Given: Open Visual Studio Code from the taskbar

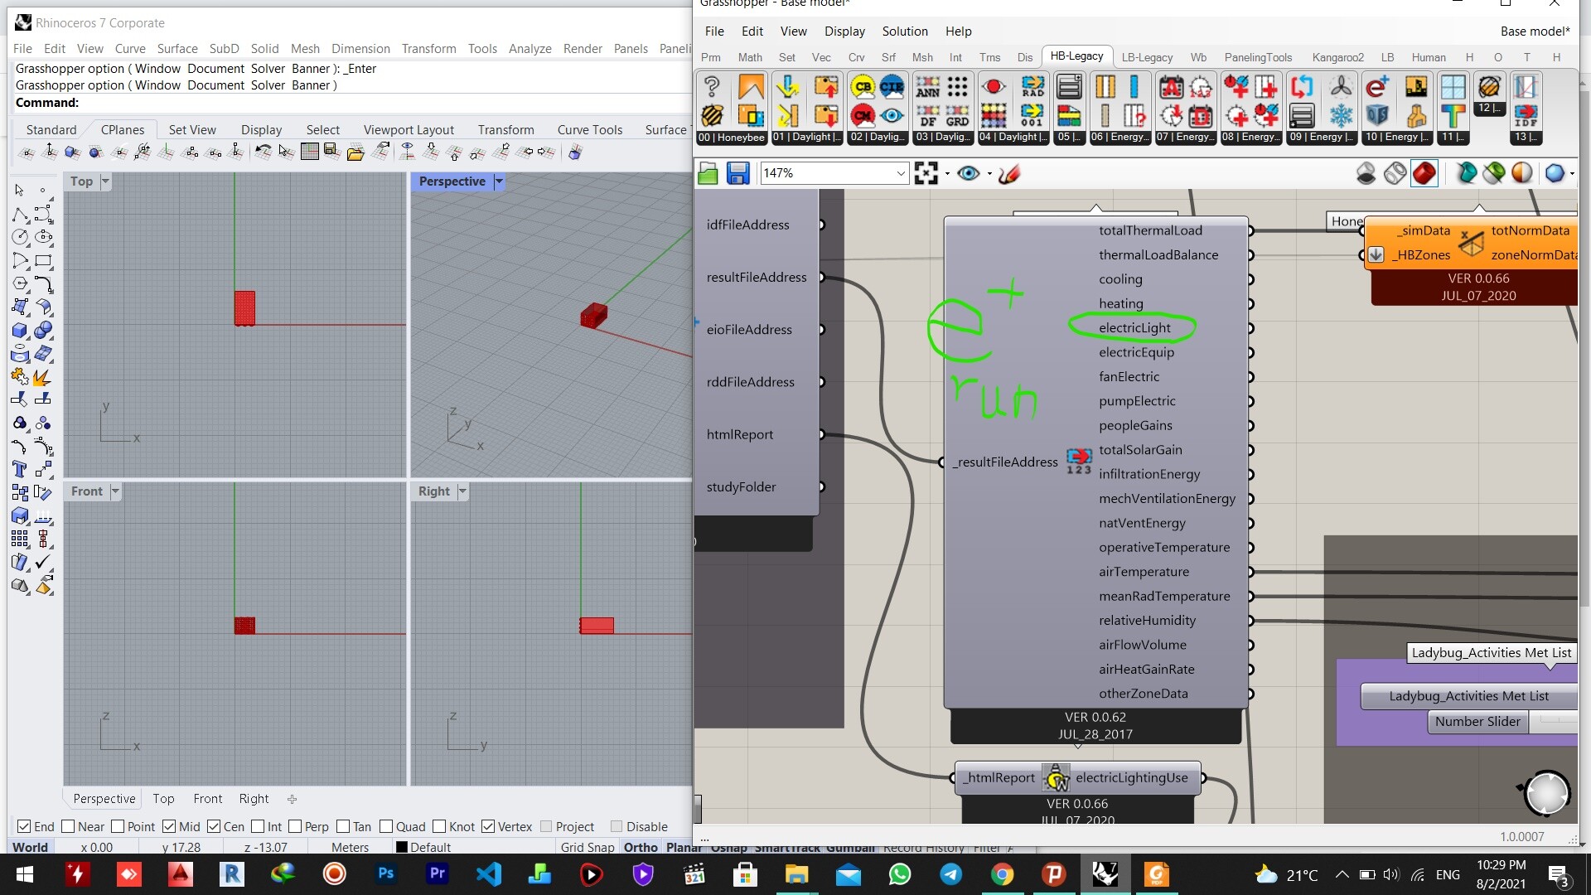Looking at the screenshot, I should tap(488, 873).
